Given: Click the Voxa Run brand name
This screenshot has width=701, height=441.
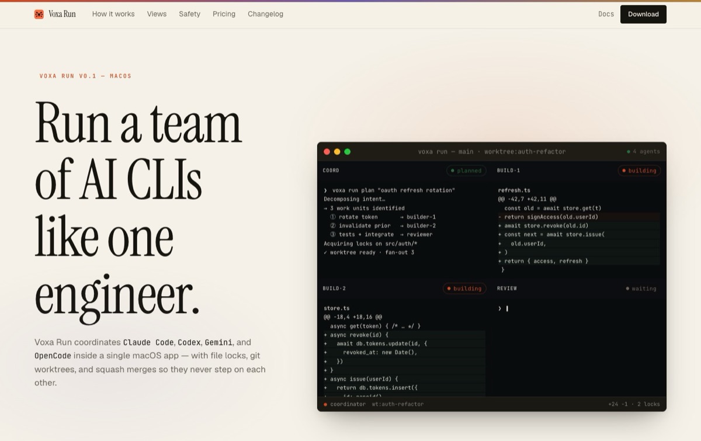Looking at the screenshot, I should 62,14.
